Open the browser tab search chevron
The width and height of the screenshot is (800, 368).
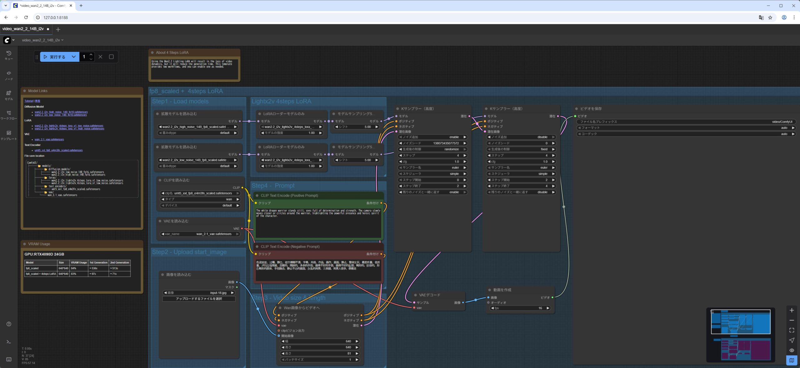point(6,6)
